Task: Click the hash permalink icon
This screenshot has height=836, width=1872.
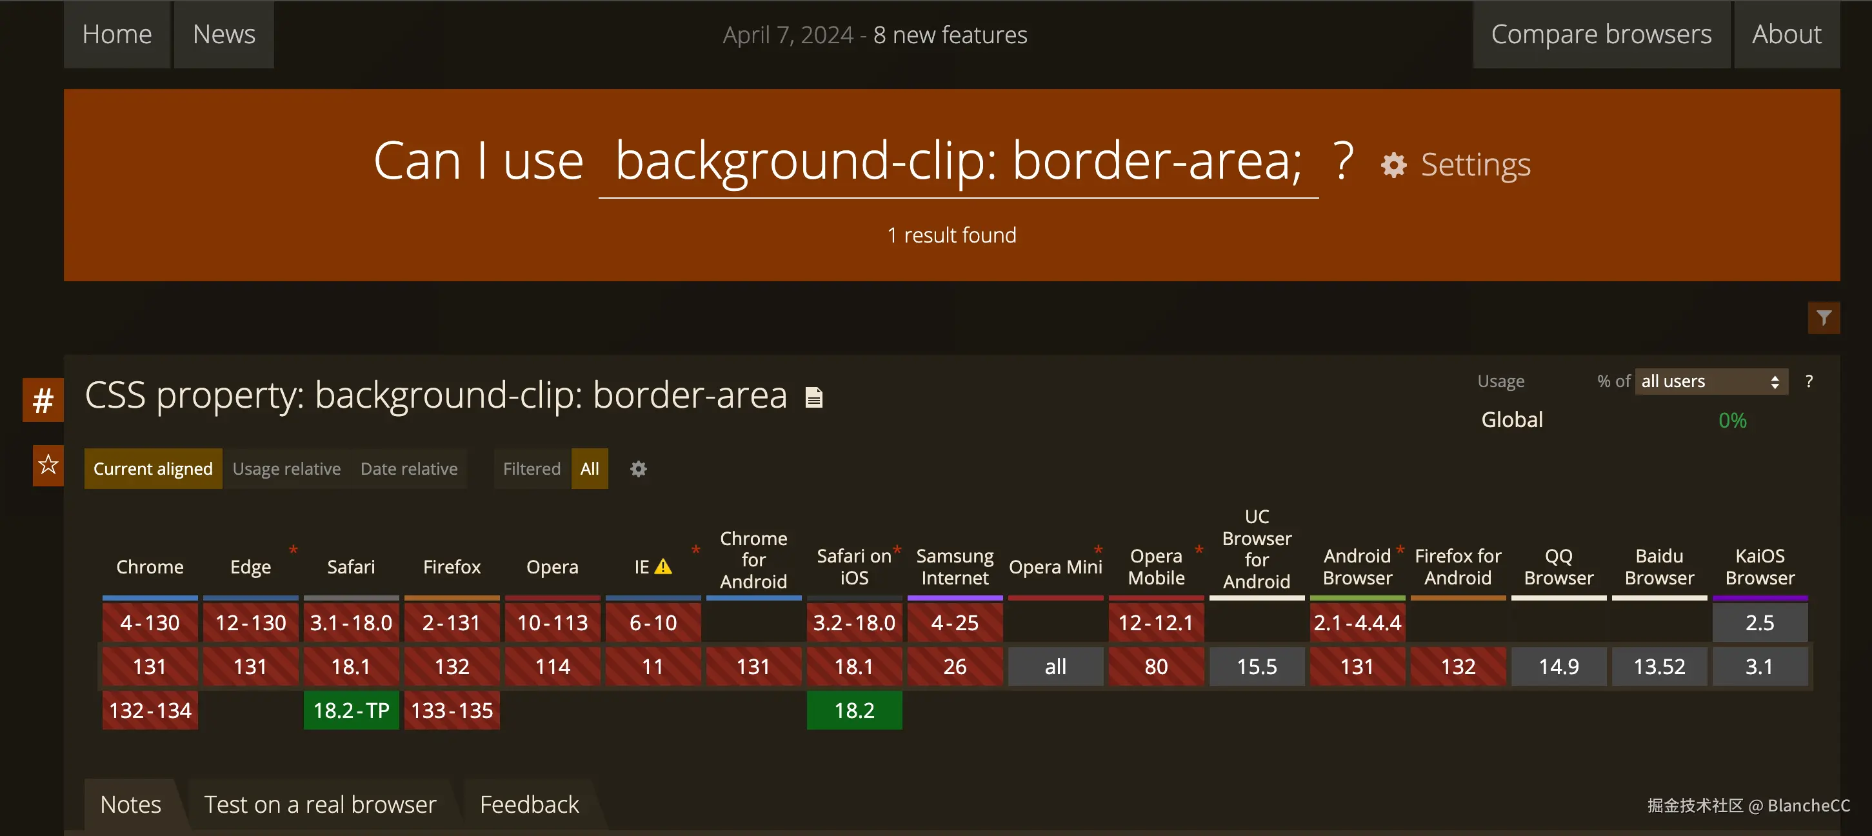Action: (x=43, y=400)
